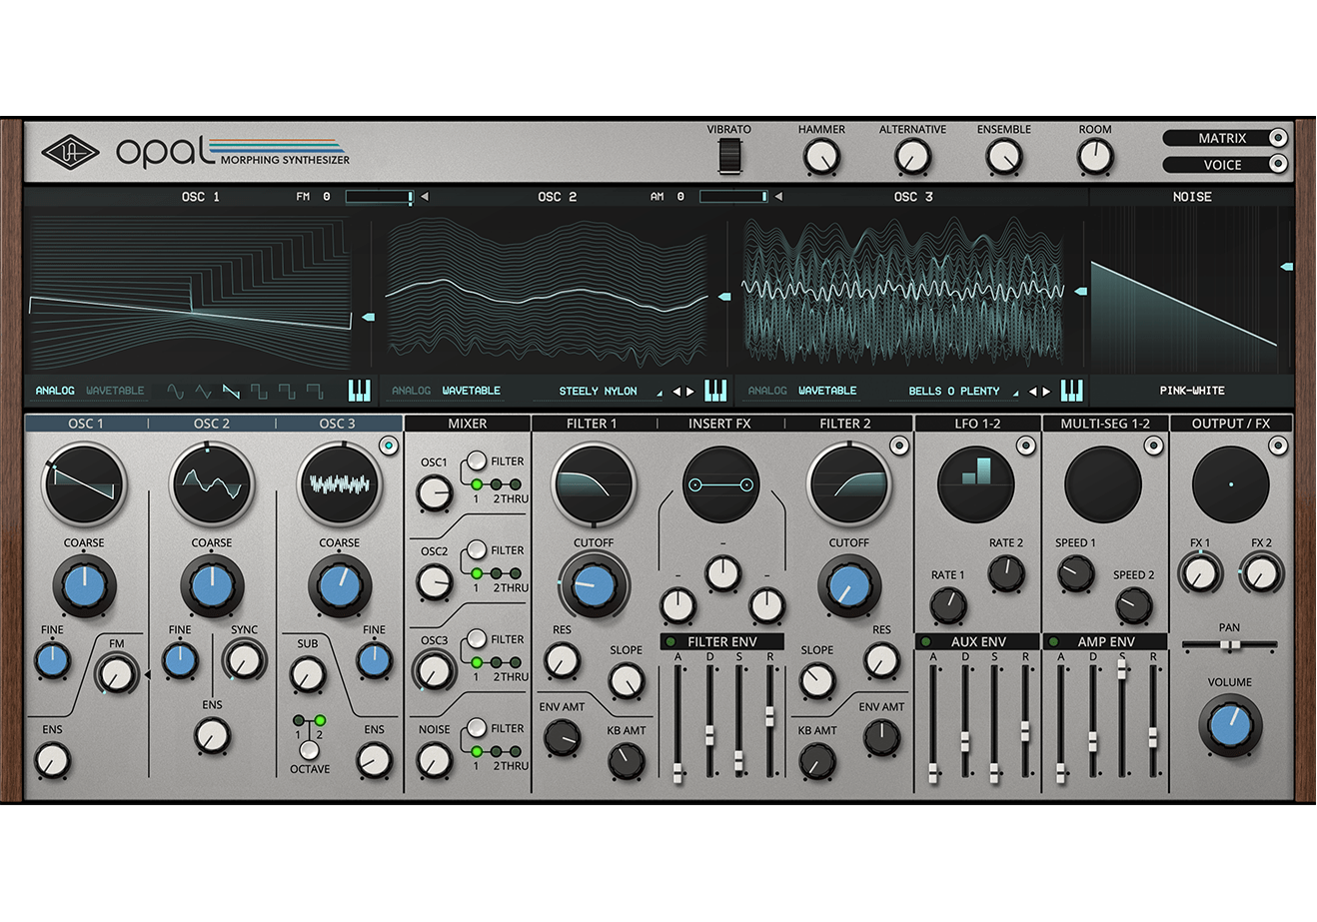
Task: Toggle the FILTER ENV enable LED
Action: 670,641
